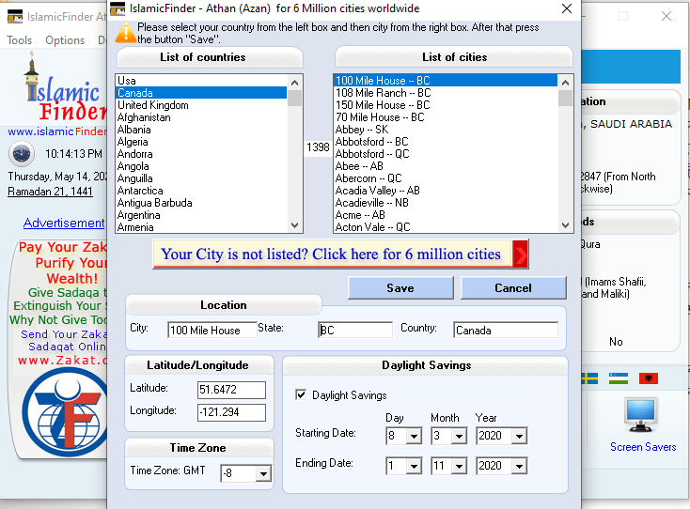Select 'Abbey -- SK' city
Viewport: 690px width, 509px height.
tap(446, 130)
